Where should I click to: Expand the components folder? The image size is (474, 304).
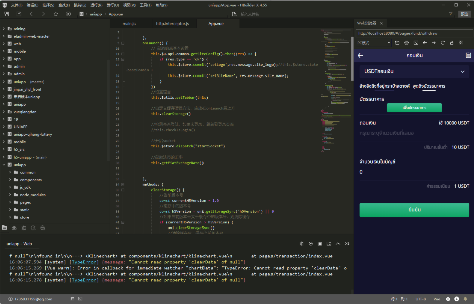pyautogui.click(x=10, y=180)
